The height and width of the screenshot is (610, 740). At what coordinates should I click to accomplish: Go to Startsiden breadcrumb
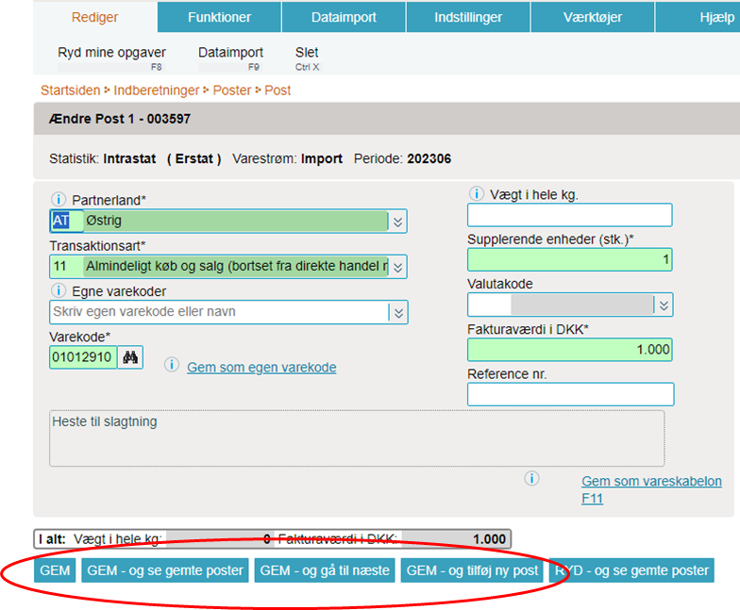pyautogui.click(x=70, y=91)
